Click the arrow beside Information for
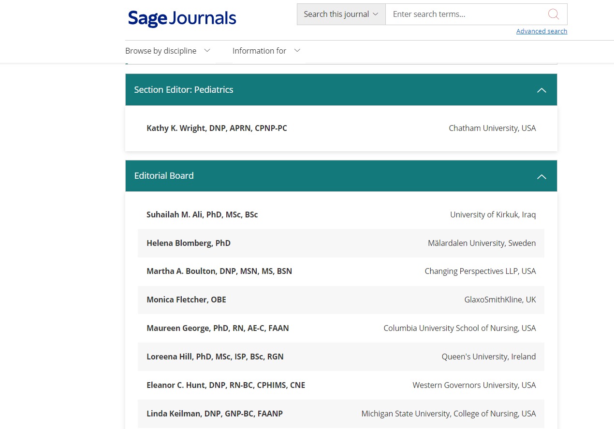Screen dimensions: 614x429 (x=297, y=51)
